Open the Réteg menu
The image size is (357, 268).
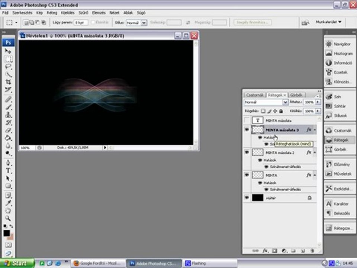52,13
